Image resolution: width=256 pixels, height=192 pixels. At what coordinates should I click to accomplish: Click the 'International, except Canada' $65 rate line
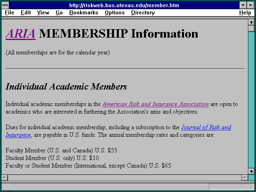(88, 166)
